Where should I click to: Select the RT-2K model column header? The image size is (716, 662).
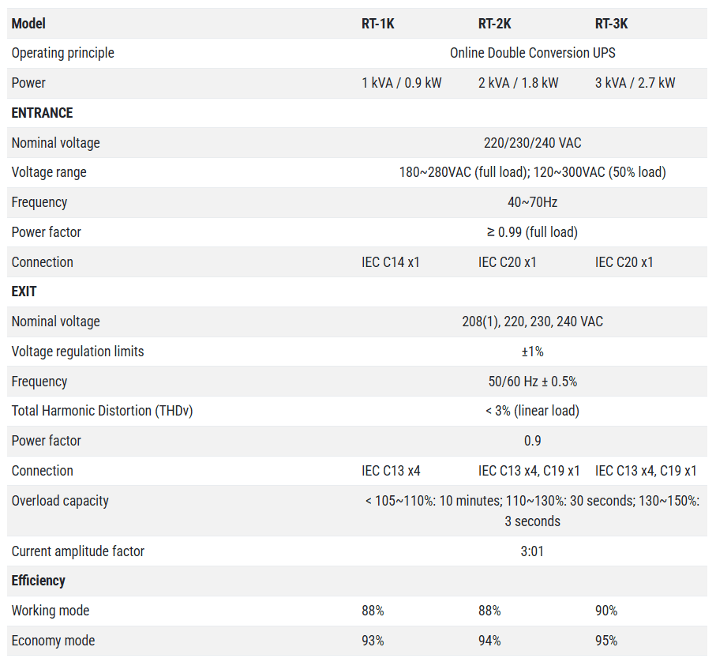[x=494, y=24]
